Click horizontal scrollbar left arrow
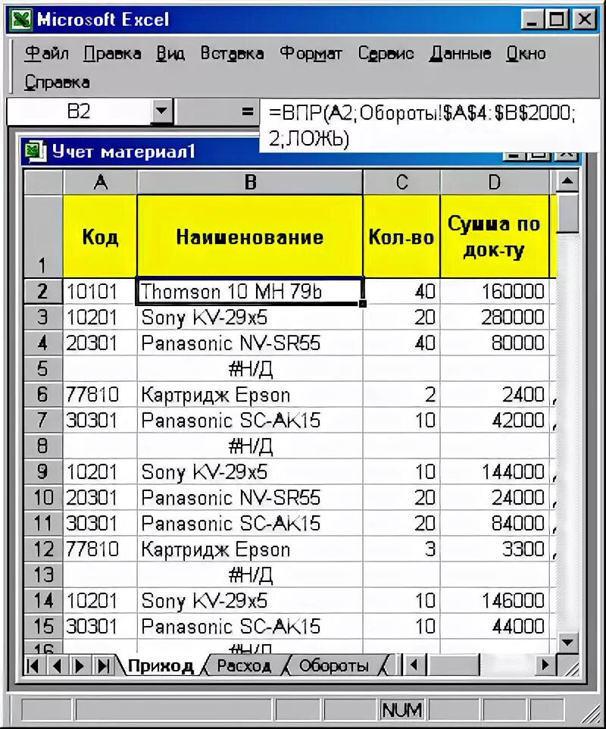 (413, 665)
